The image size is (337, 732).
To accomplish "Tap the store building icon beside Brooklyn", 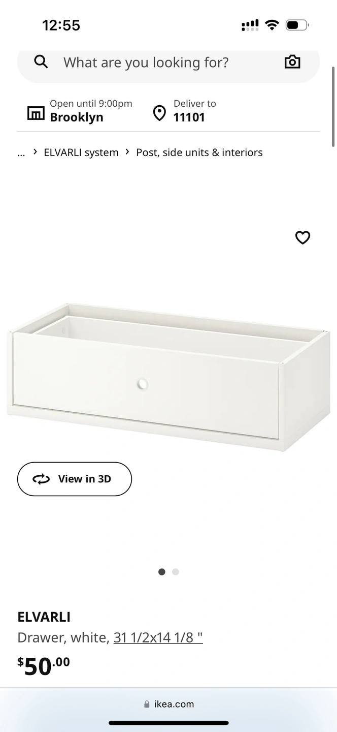I will [x=36, y=113].
